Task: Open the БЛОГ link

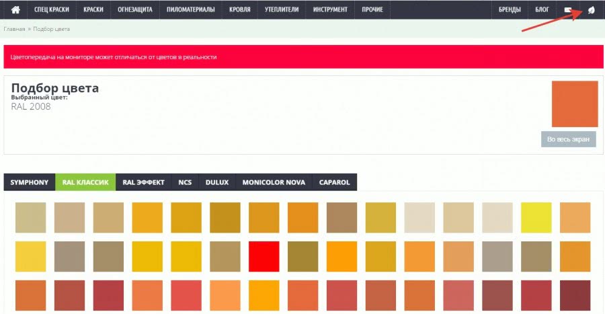Action: click(x=542, y=10)
